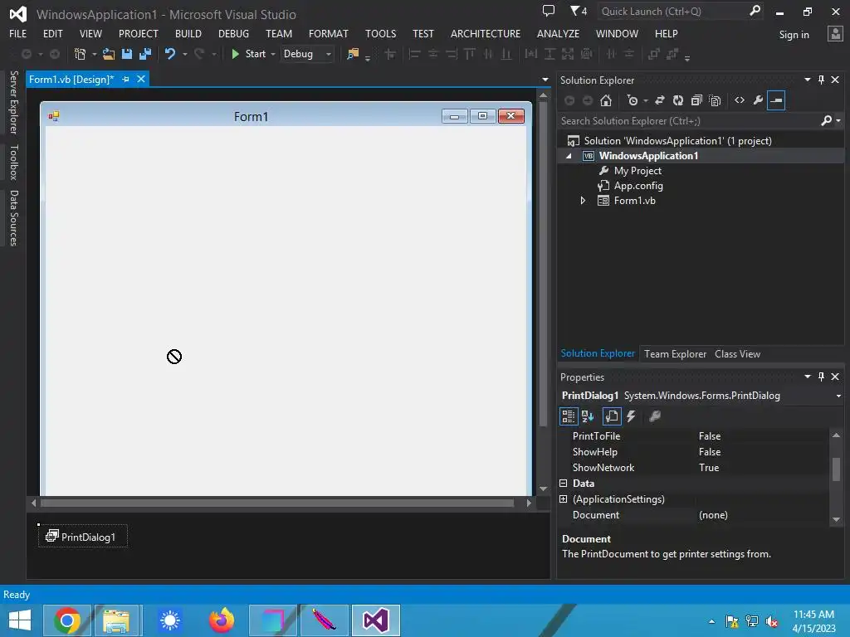Open the New Project dropdown arrow
Image resolution: width=850 pixels, height=637 pixels.
click(x=95, y=54)
